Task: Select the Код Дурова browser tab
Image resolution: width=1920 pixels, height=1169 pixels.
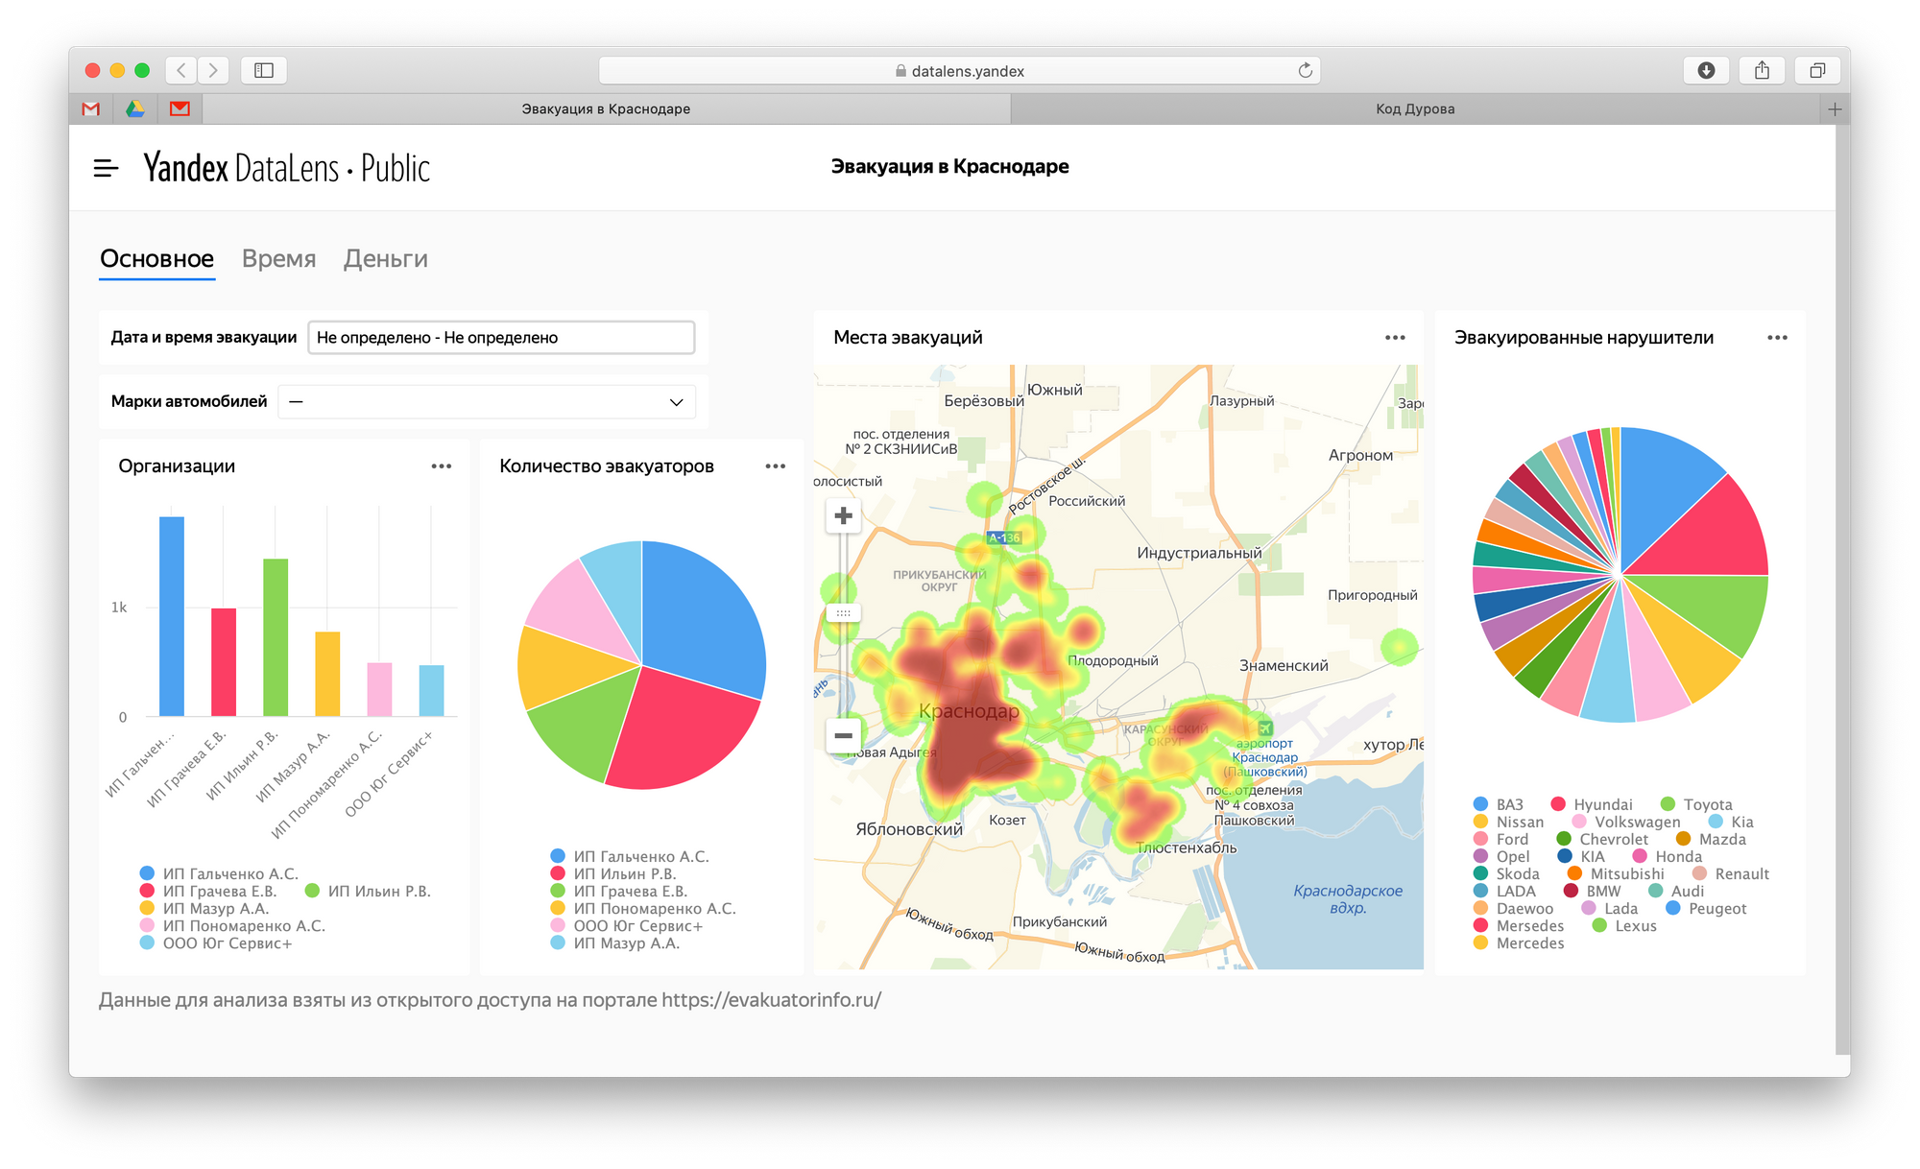Action: tap(1415, 109)
